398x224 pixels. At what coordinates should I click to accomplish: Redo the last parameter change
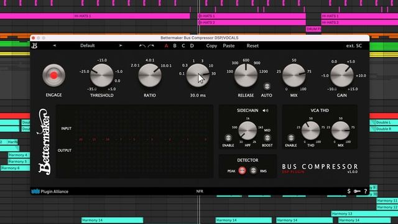(151, 46)
